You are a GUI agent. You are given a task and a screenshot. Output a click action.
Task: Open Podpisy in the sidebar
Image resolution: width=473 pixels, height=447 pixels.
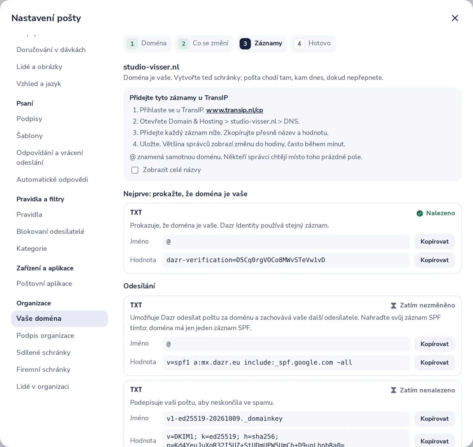click(x=29, y=119)
